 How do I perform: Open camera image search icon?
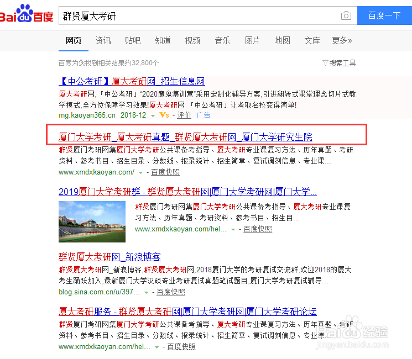[346, 16]
